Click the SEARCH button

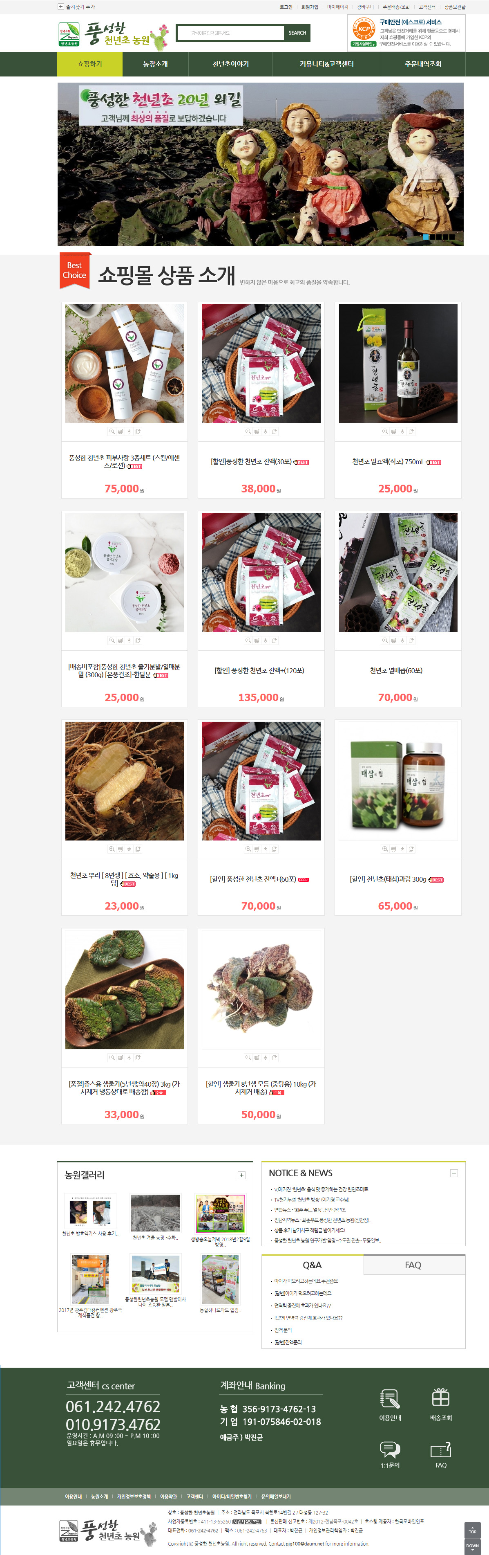tap(297, 33)
